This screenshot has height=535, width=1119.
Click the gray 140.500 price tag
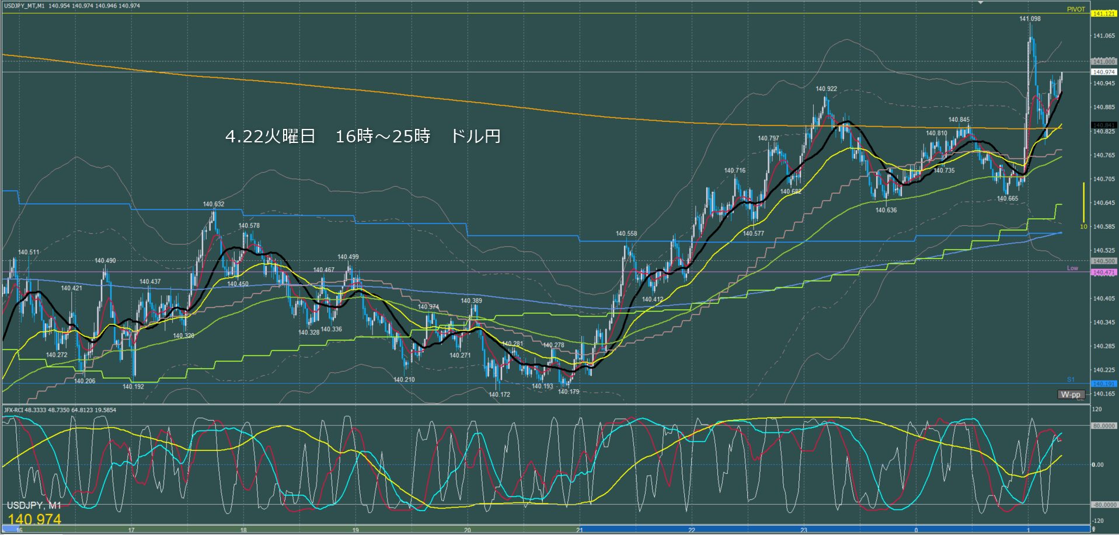point(1103,261)
